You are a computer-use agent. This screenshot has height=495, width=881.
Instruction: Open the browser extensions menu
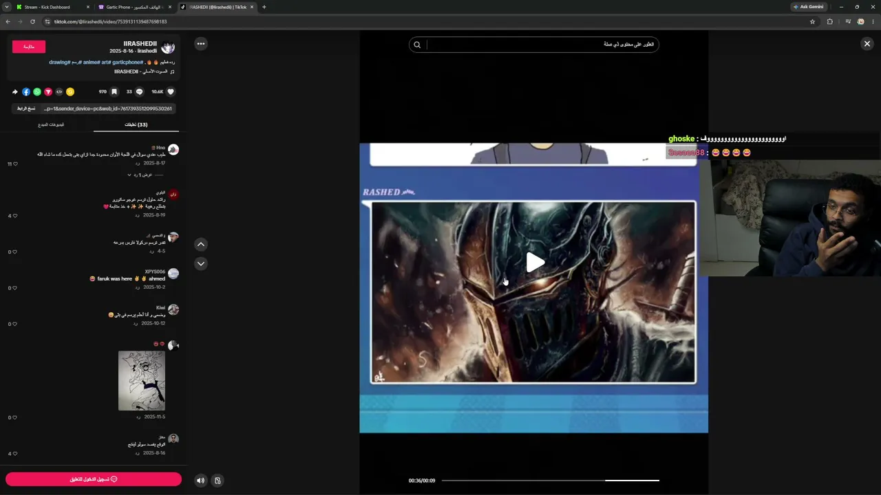click(x=829, y=21)
